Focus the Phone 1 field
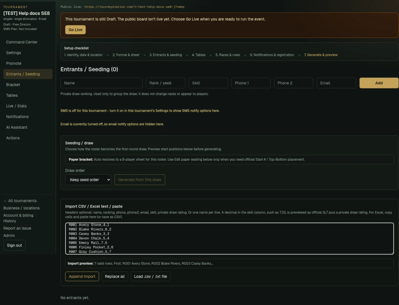Screen dimensions: 399x305 (251, 83)
